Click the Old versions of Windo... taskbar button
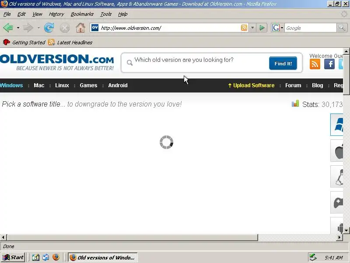 pyautogui.click(x=103, y=257)
